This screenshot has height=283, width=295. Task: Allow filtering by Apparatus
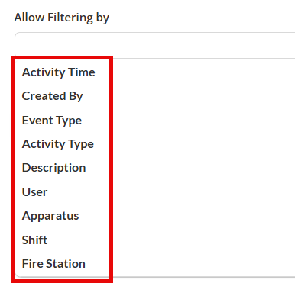point(50,216)
